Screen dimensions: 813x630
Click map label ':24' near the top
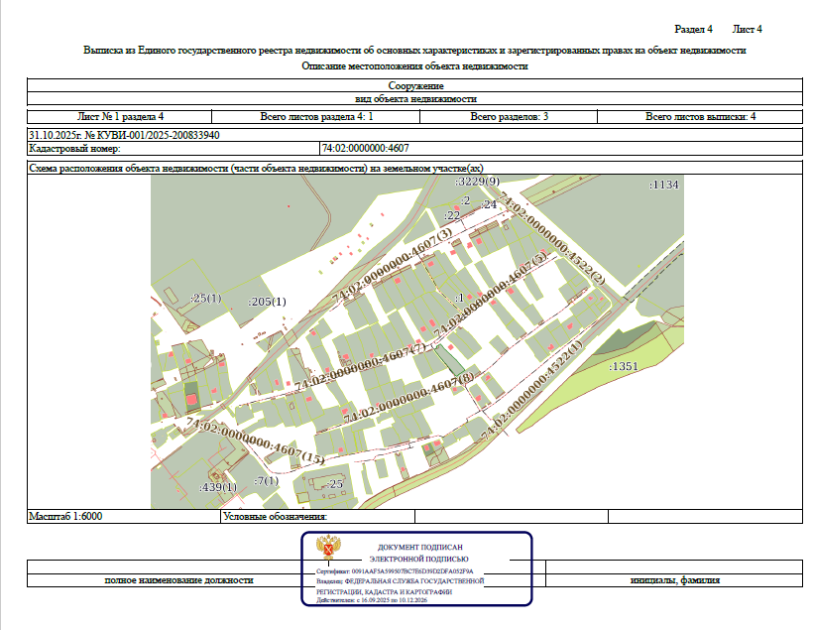(489, 204)
